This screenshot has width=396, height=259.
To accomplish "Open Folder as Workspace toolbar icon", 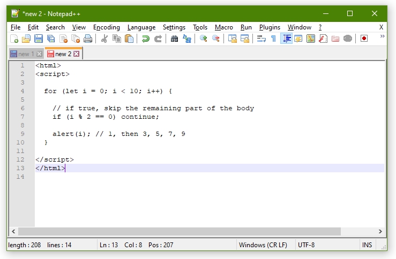I will 335,39.
